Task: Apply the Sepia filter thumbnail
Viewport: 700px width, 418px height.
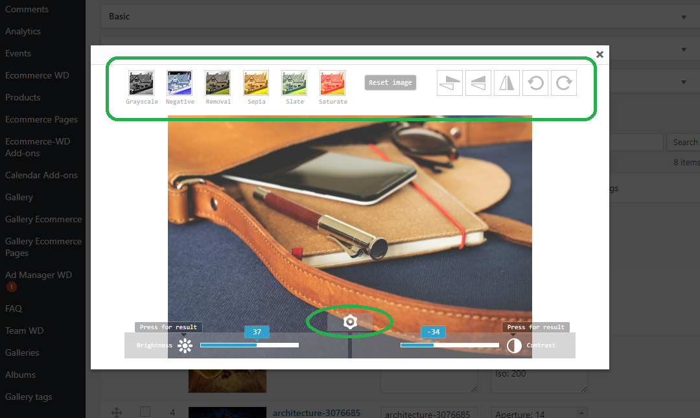Action: tap(256, 83)
